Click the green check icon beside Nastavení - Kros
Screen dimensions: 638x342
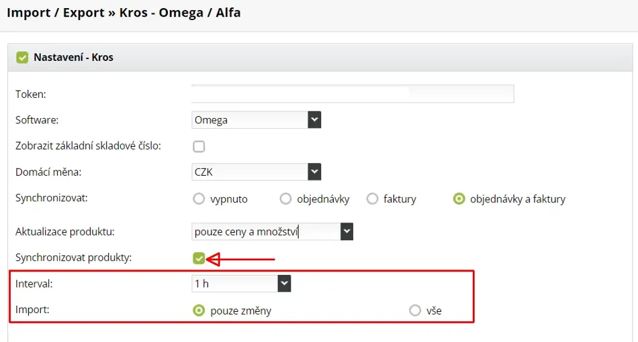(22, 57)
